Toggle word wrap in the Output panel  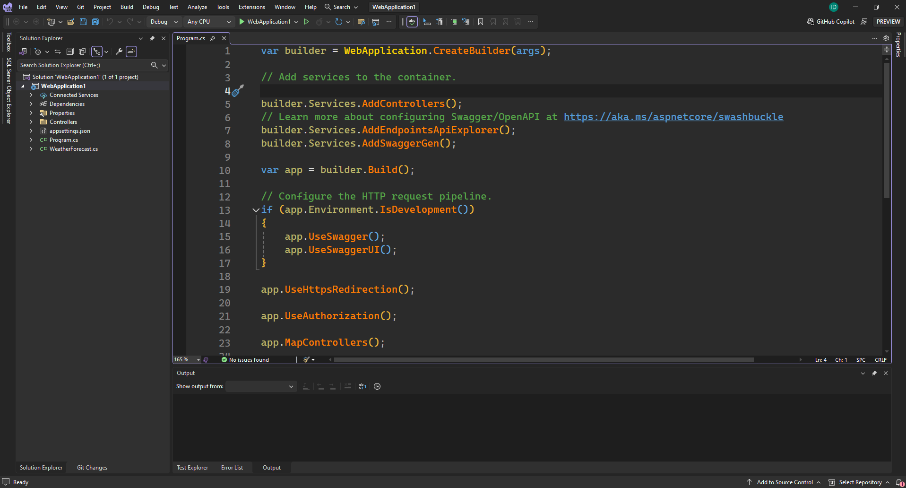362,386
